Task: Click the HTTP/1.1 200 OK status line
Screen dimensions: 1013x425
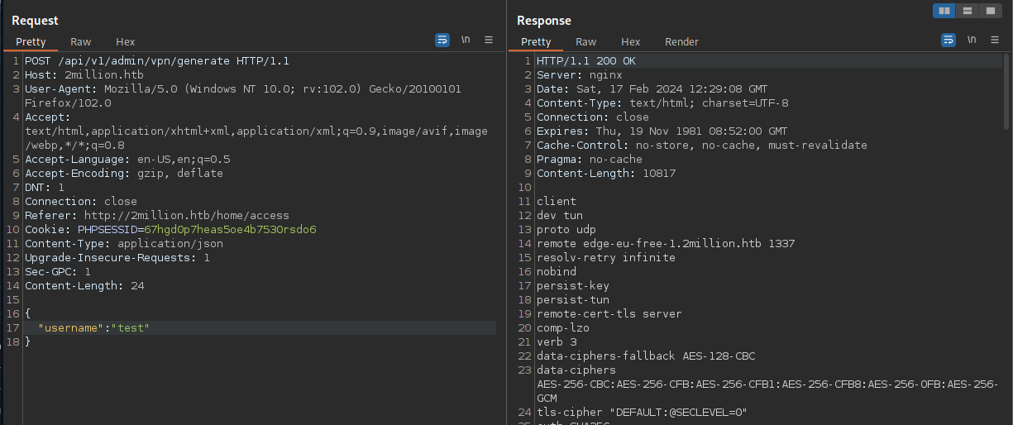Action: pyautogui.click(x=586, y=61)
